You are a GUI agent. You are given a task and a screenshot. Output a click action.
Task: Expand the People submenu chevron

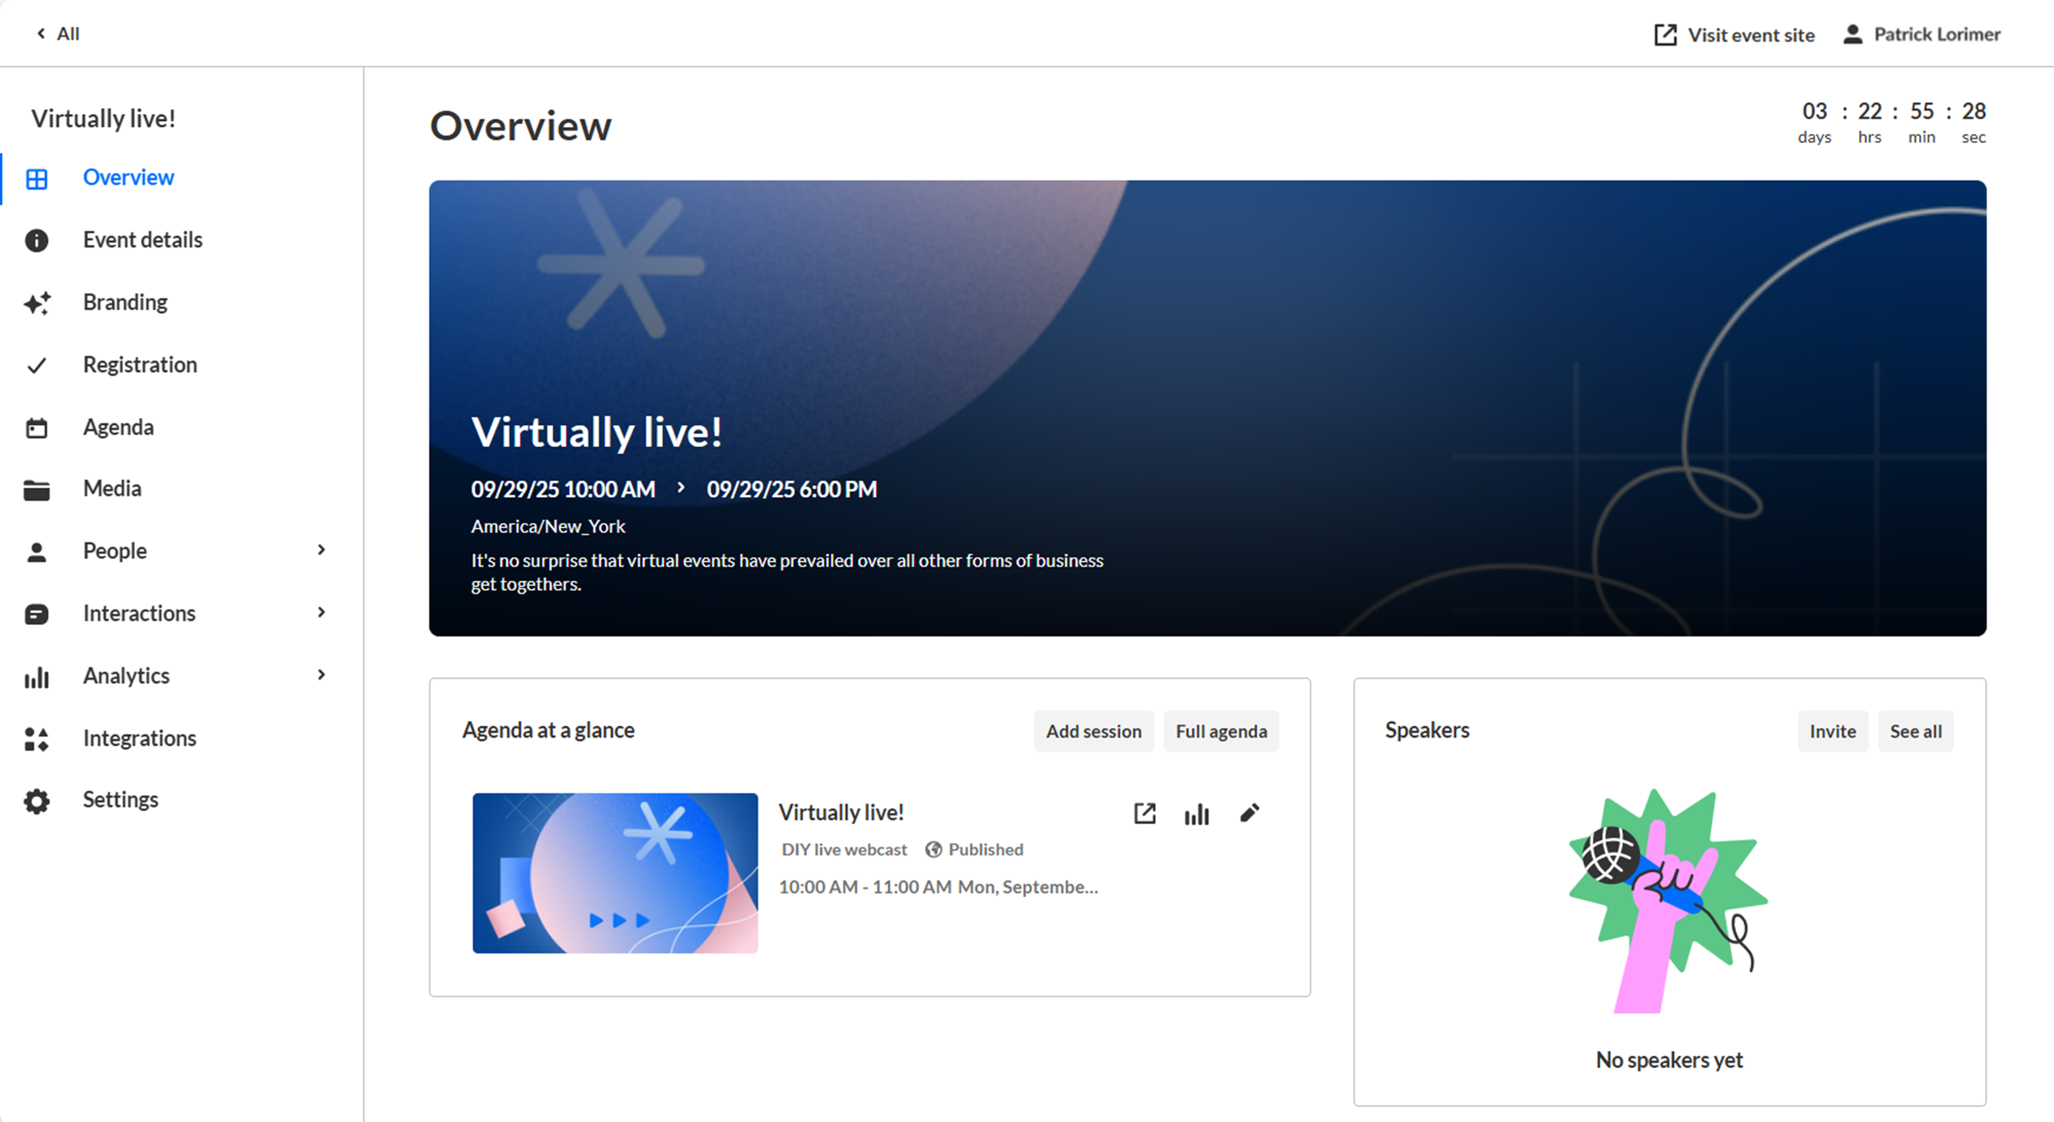point(321,550)
